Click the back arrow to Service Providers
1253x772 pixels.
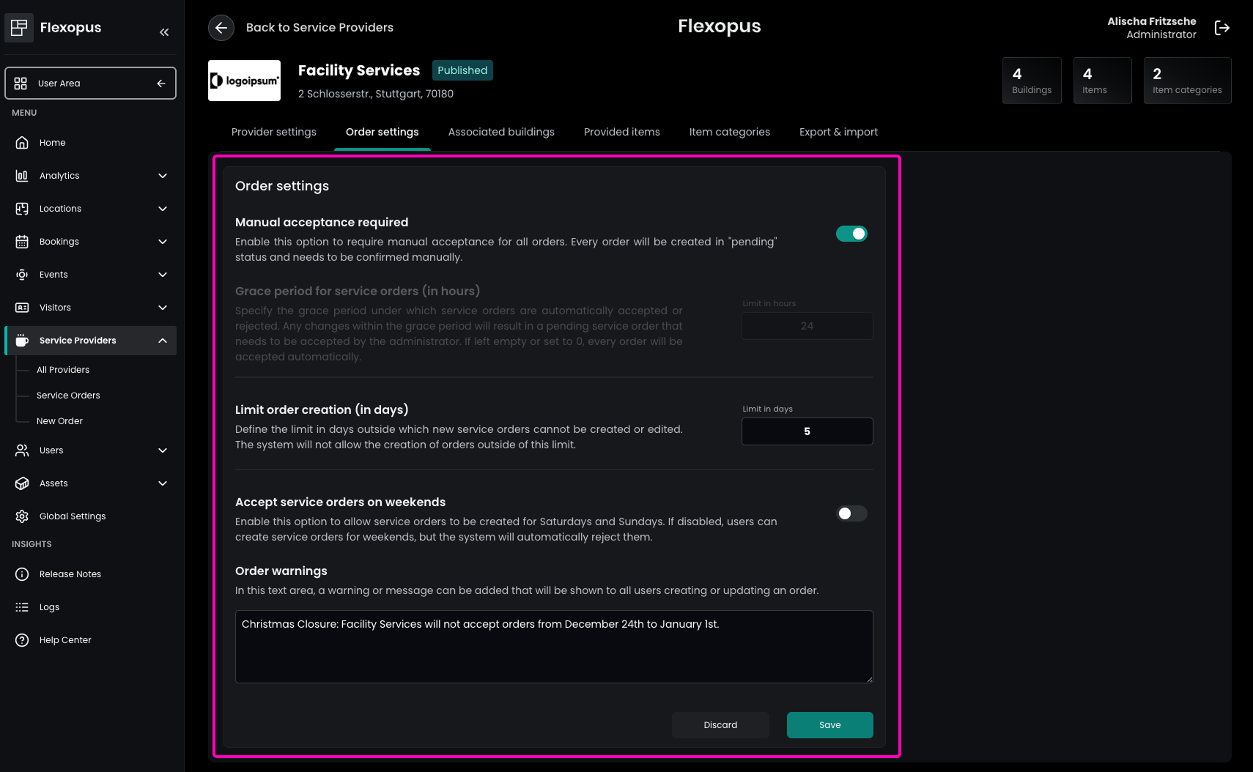[x=221, y=28]
